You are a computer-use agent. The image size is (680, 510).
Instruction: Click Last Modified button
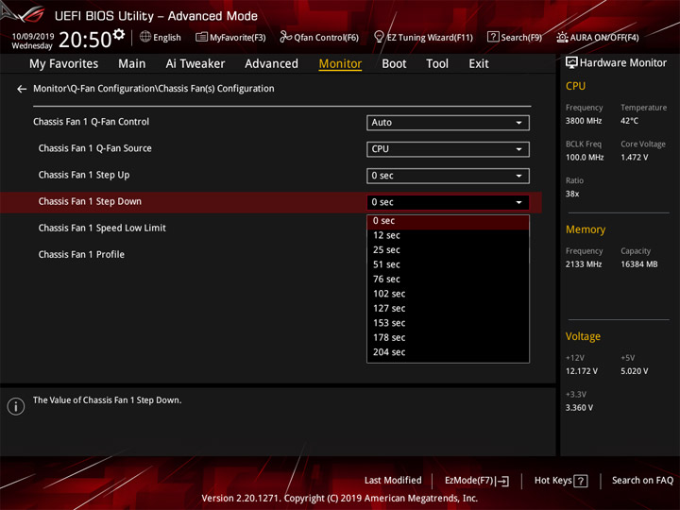click(x=393, y=481)
